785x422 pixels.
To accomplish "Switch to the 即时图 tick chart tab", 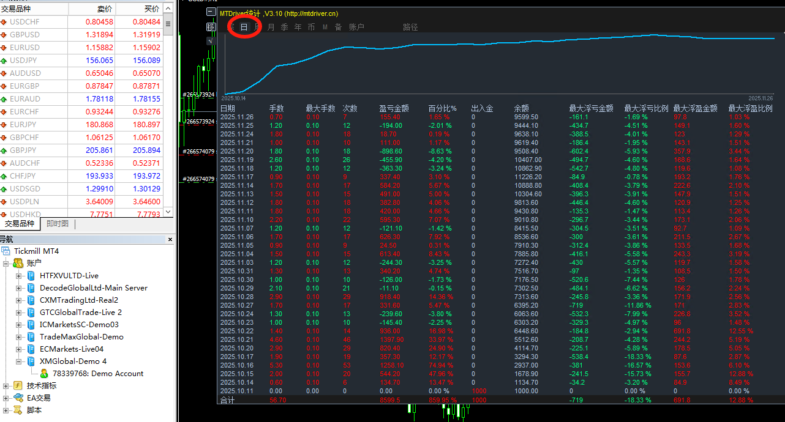I will click(x=58, y=224).
